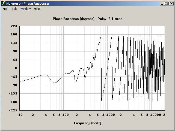
Task: Click the Hornresp lightning bolt title icon
Action: [4, 4]
